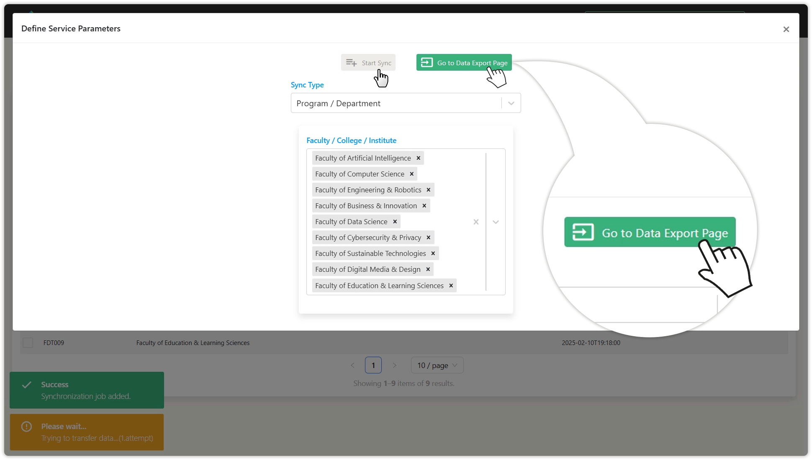Remove the Faculty of Business & Innovation tag
Screen dimensions: 812x460
[424, 206]
